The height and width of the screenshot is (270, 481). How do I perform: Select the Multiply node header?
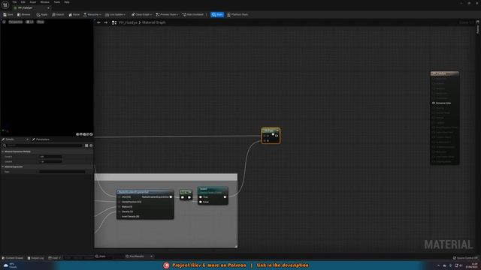[269, 130]
